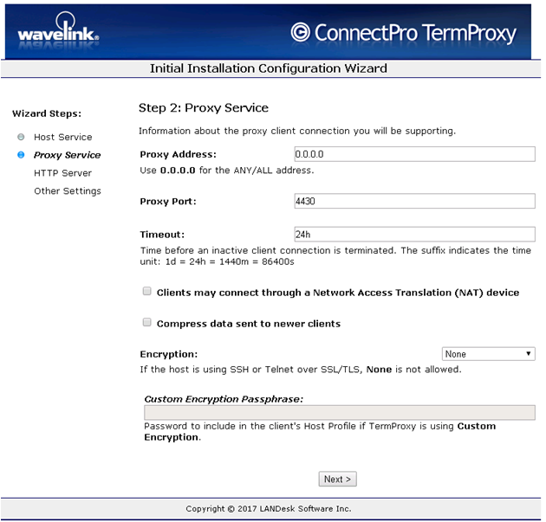Click the Timeout: label
Viewport: 546px width, 522px height.
coord(162,235)
